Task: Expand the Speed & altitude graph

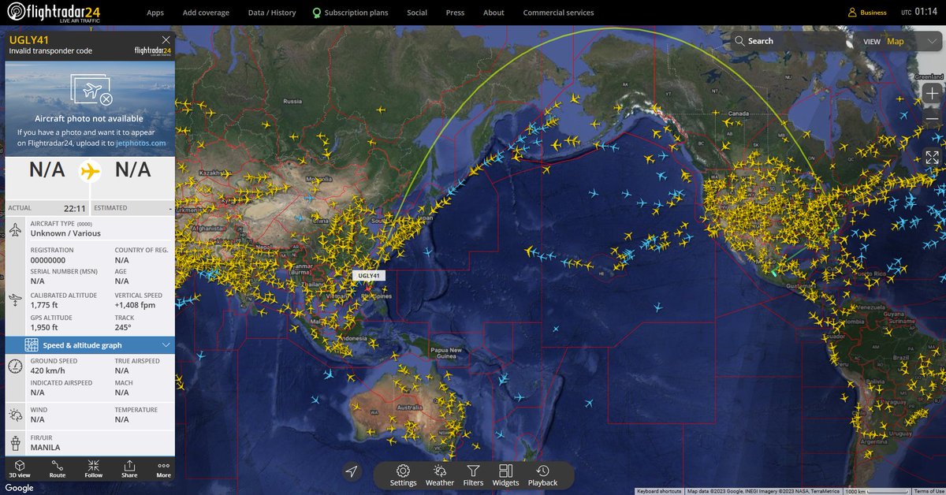Action: coord(90,345)
